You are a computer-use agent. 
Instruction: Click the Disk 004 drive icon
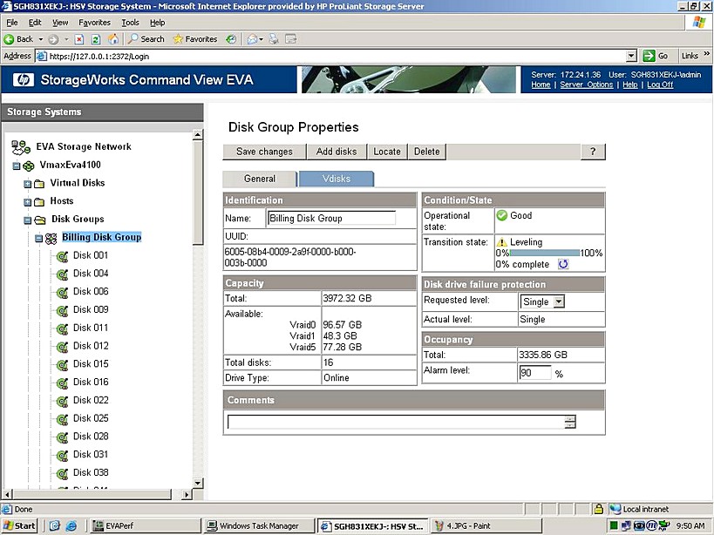pyautogui.click(x=63, y=274)
